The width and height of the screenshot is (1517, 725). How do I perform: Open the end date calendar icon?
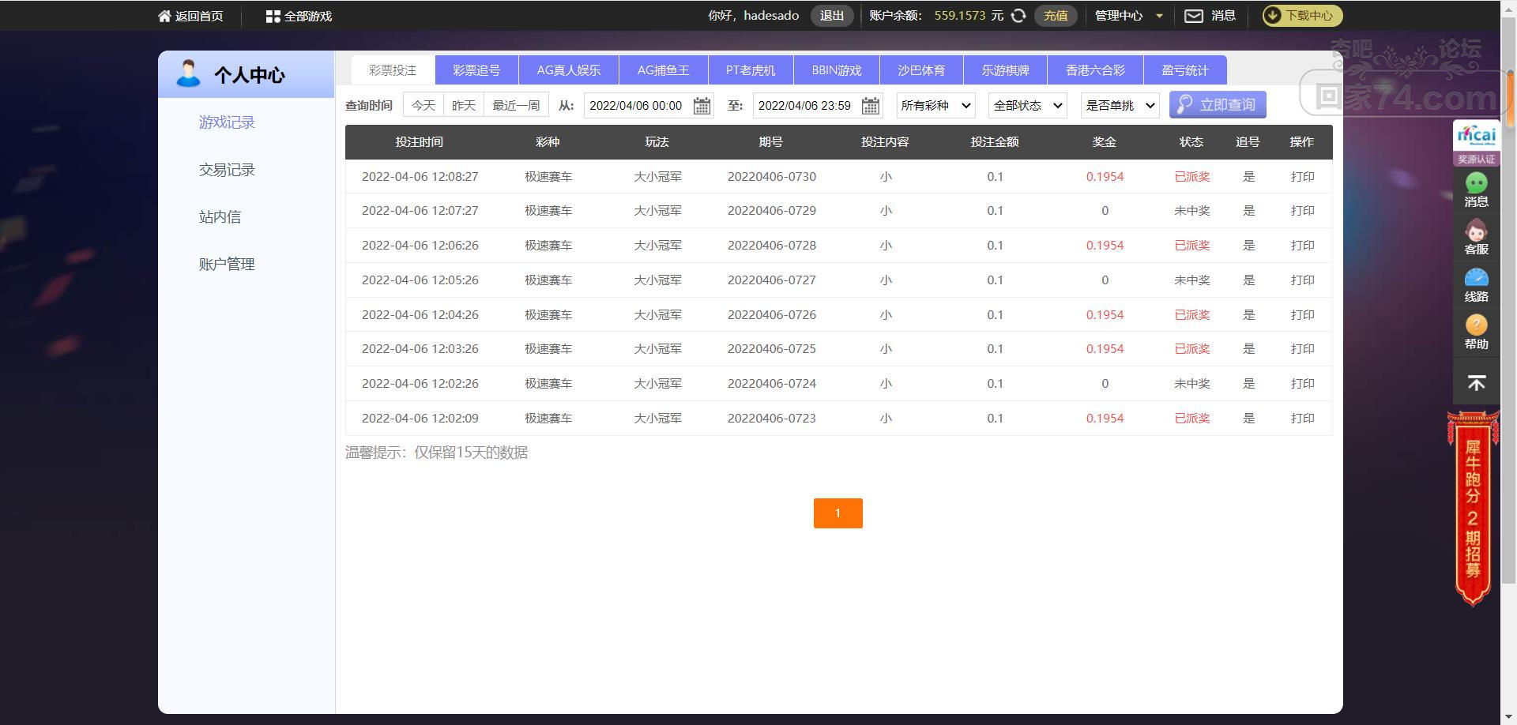coord(871,106)
